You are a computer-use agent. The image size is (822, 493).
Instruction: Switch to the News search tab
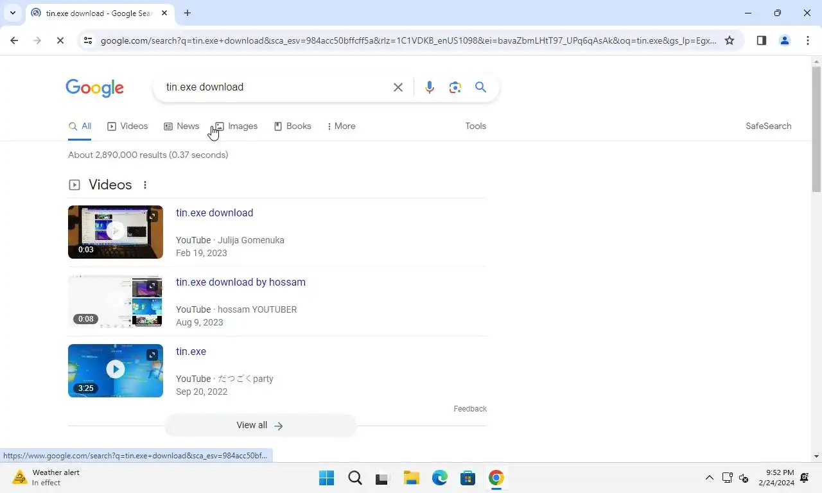tap(181, 126)
